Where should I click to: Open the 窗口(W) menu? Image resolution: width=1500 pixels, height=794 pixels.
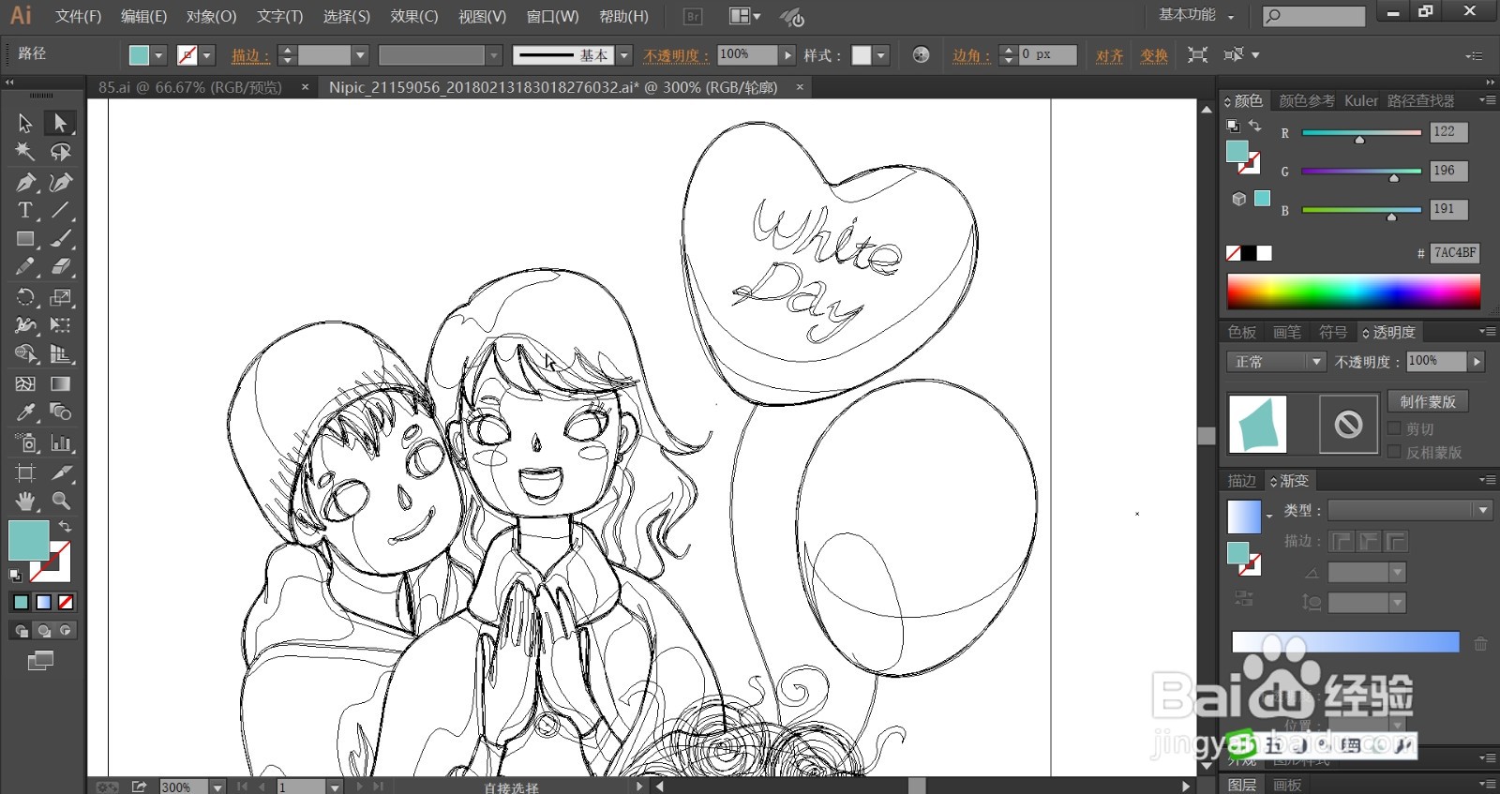pos(552,16)
